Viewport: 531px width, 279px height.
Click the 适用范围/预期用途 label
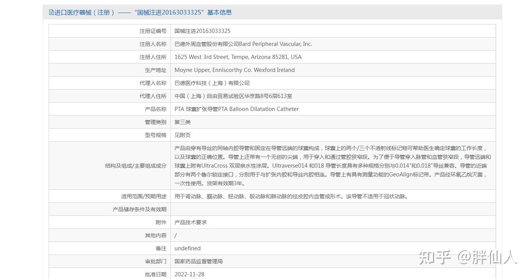point(144,196)
